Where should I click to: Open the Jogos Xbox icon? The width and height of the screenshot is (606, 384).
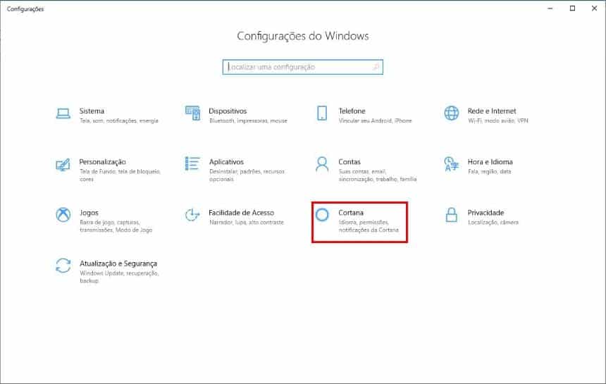[63, 215]
